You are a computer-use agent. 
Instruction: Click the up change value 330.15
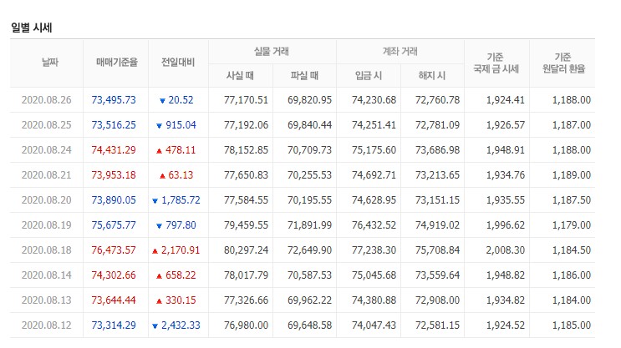coord(181,300)
